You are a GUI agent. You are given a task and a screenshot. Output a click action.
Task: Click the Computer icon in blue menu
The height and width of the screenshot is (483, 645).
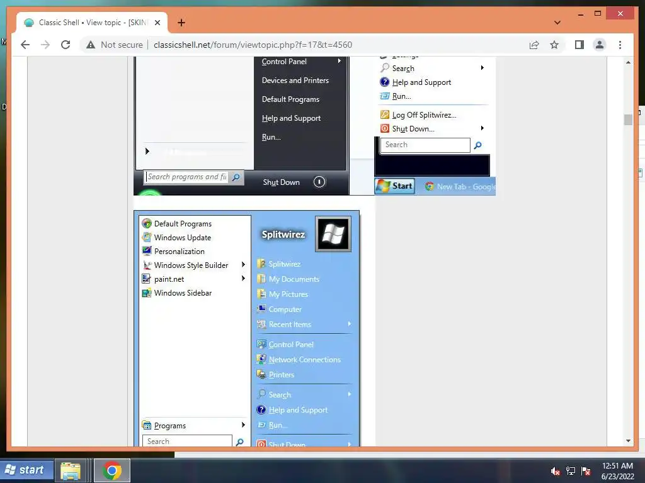point(261,309)
